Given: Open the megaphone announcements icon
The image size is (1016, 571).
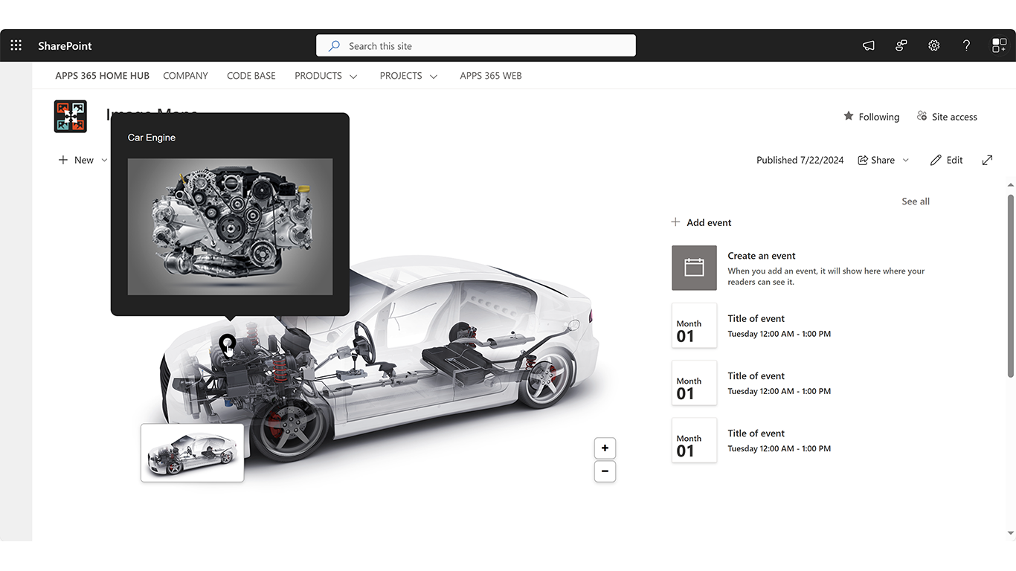Looking at the screenshot, I should [869, 45].
